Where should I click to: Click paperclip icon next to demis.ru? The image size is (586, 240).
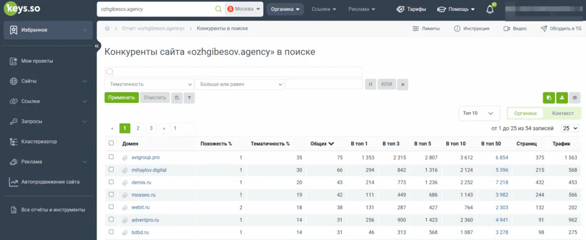[x=125, y=182]
